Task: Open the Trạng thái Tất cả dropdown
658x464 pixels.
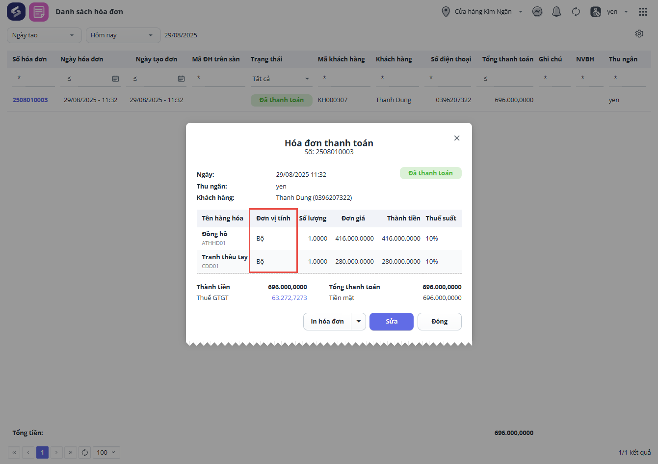Action: pyautogui.click(x=281, y=79)
